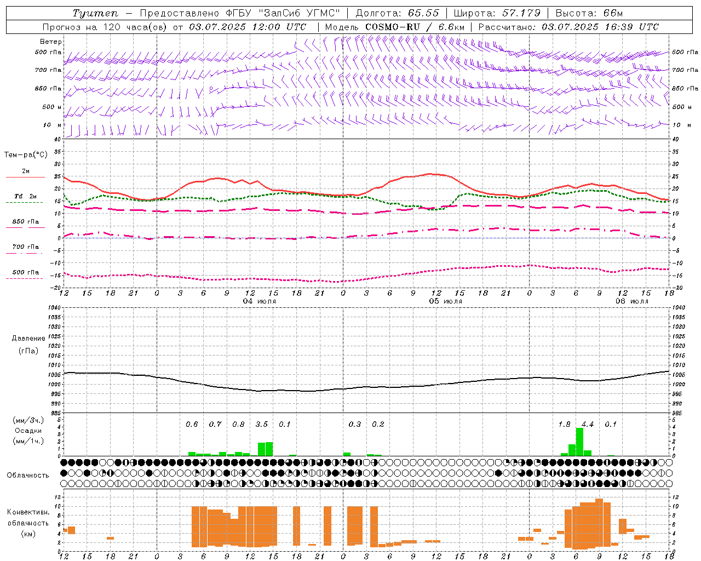Click the forecast start "03.07.2025 12:00 UTC"
Screen dimensions: 701x561
point(248,27)
